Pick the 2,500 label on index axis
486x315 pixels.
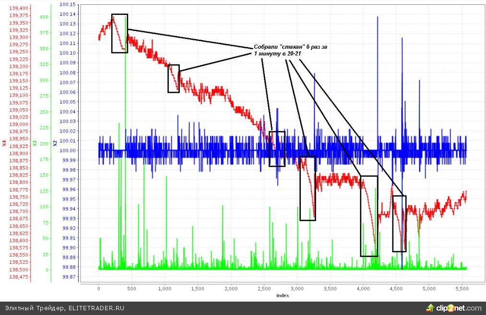264,289
